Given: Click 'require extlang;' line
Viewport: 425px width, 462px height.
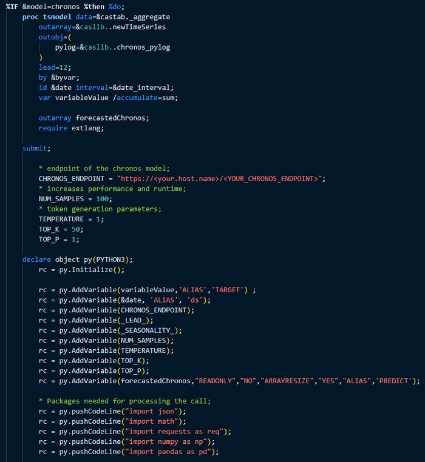Looking at the screenshot, I should 71,128.
